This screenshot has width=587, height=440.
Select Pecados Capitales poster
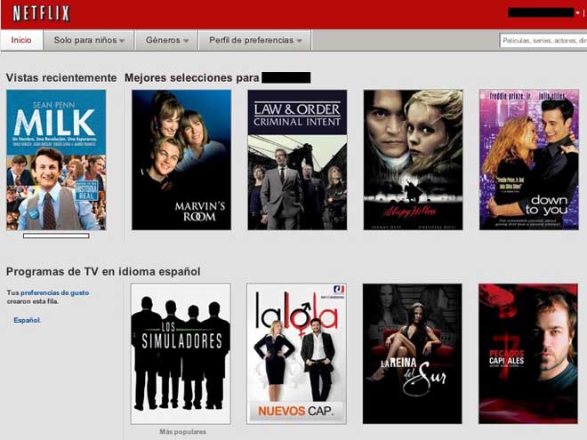(x=527, y=353)
